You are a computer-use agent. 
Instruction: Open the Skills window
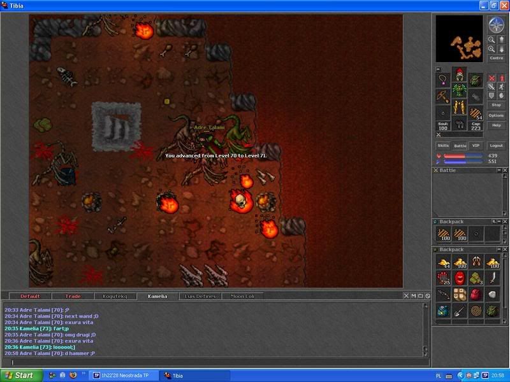point(443,146)
